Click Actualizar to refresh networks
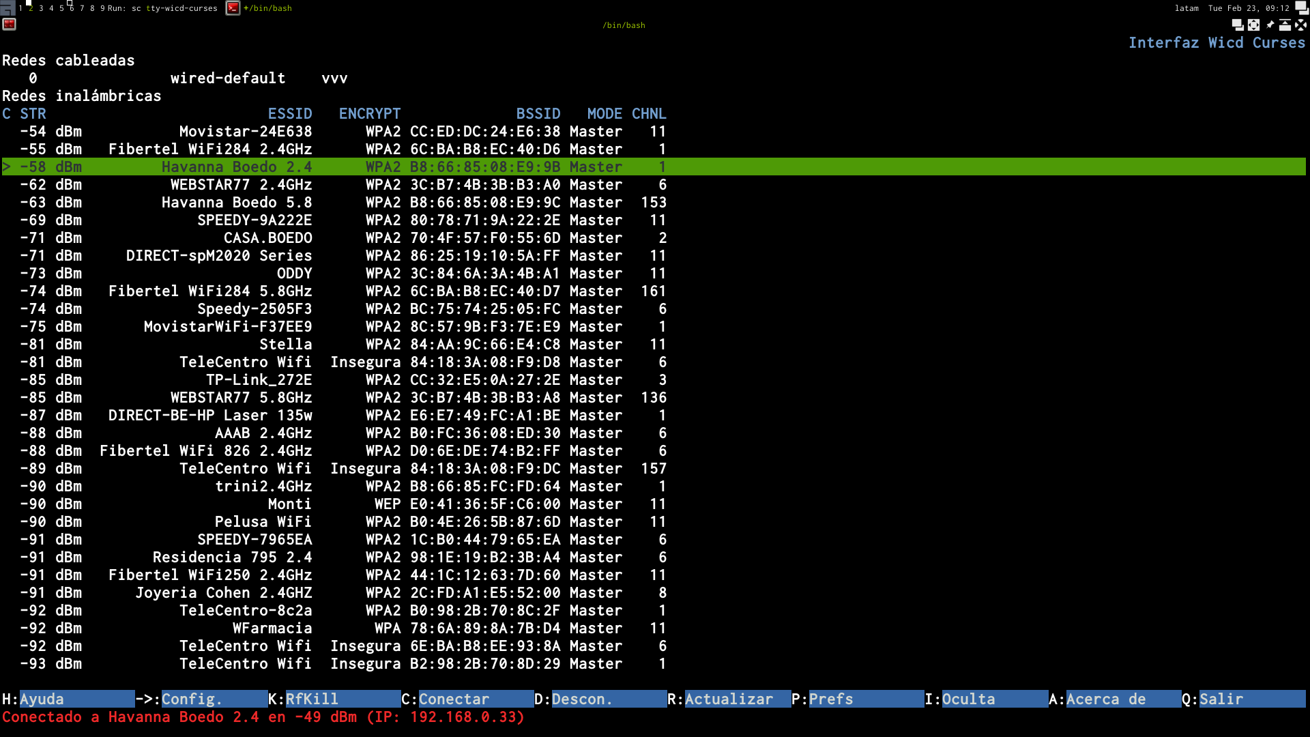The width and height of the screenshot is (1310, 737). click(x=738, y=699)
